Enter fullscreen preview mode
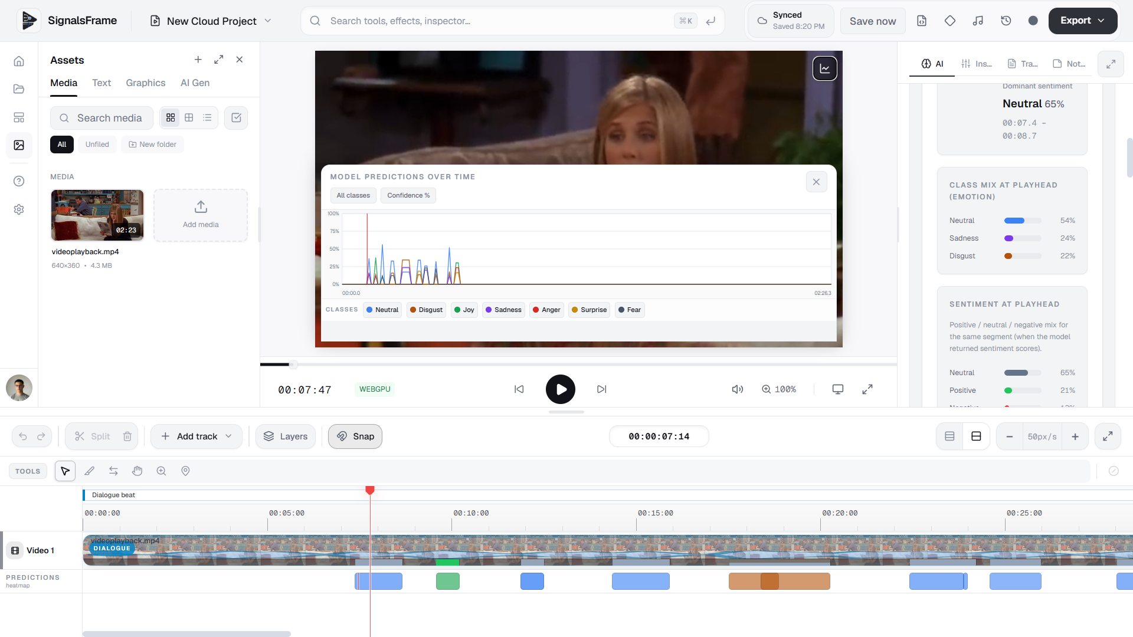This screenshot has height=637, width=1133. pos(867,389)
